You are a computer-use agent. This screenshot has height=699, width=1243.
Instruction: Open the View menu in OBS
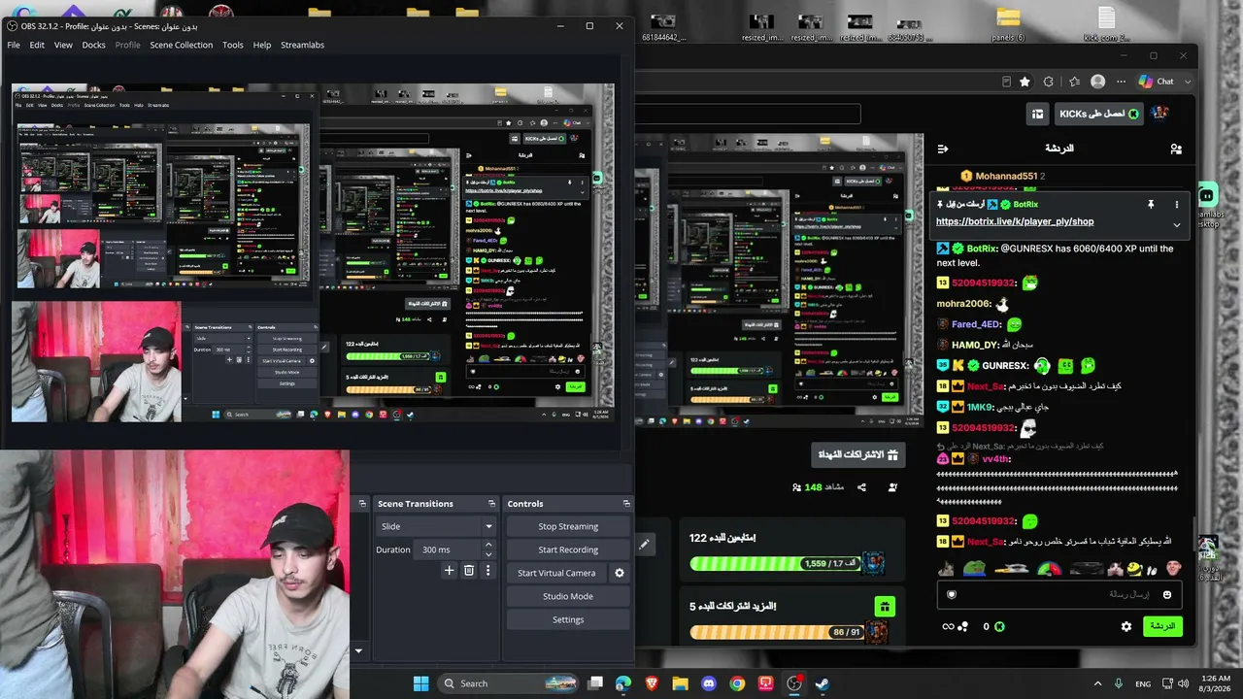(63, 45)
